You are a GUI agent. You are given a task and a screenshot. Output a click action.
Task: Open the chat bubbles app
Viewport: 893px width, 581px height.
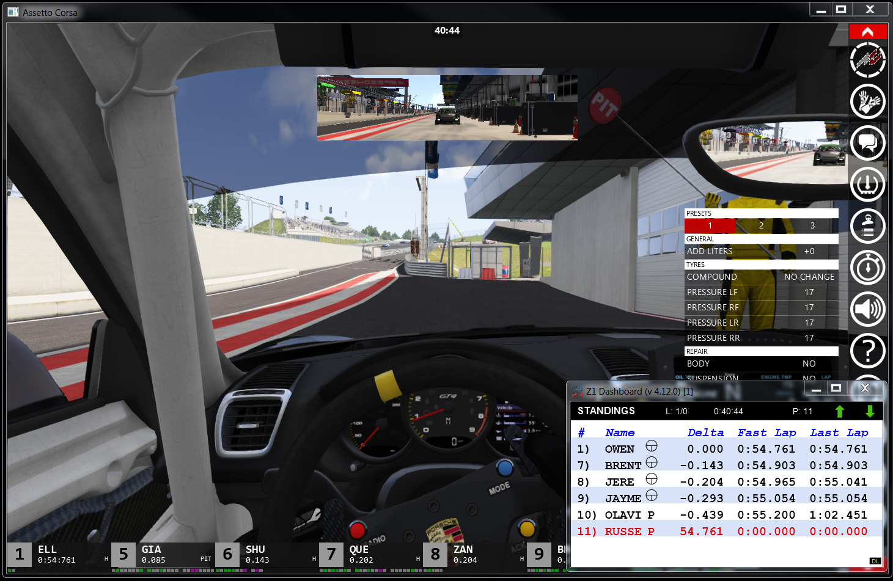coord(867,143)
